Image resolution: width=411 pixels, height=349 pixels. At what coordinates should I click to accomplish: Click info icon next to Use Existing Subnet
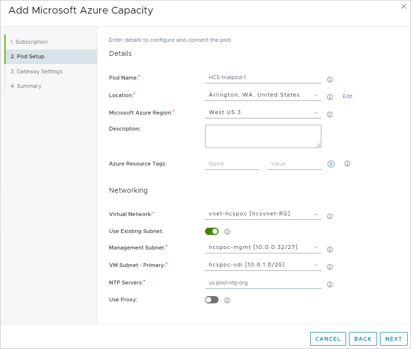(227, 232)
